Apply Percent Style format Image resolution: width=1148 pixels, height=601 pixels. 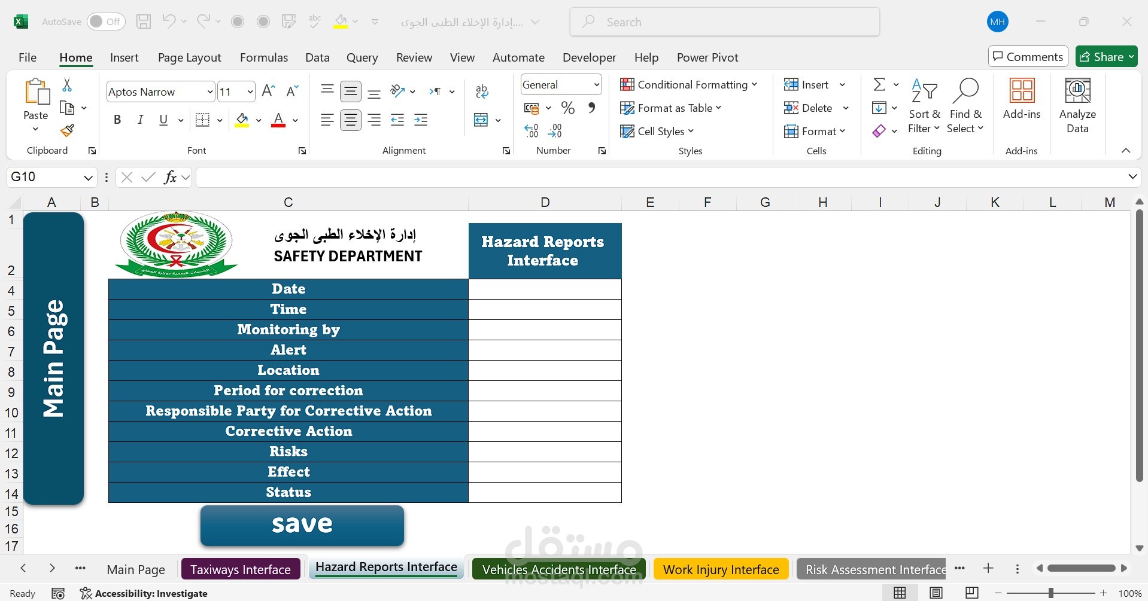coord(568,108)
